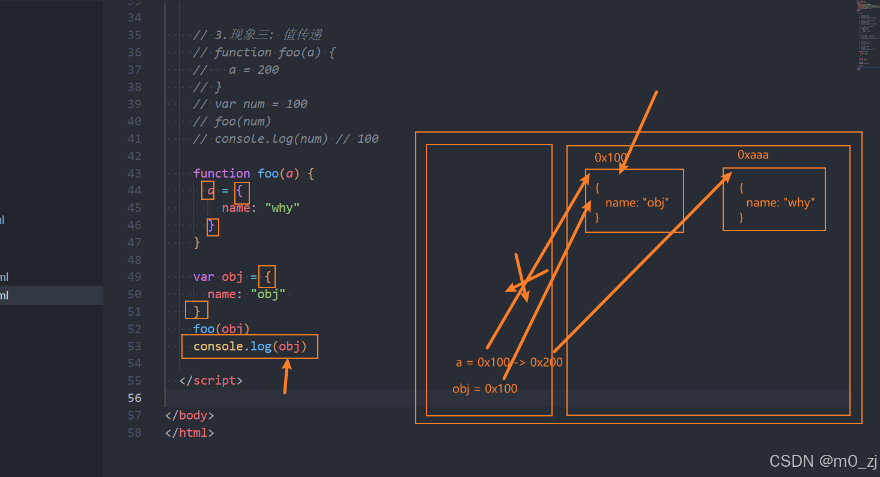
Task: Click the CSDN @m0_zj watermark link
Action: [x=822, y=461]
